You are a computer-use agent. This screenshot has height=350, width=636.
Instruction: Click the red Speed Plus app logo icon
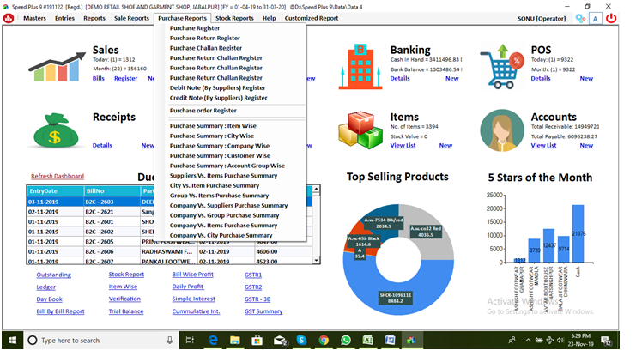(x=9, y=18)
